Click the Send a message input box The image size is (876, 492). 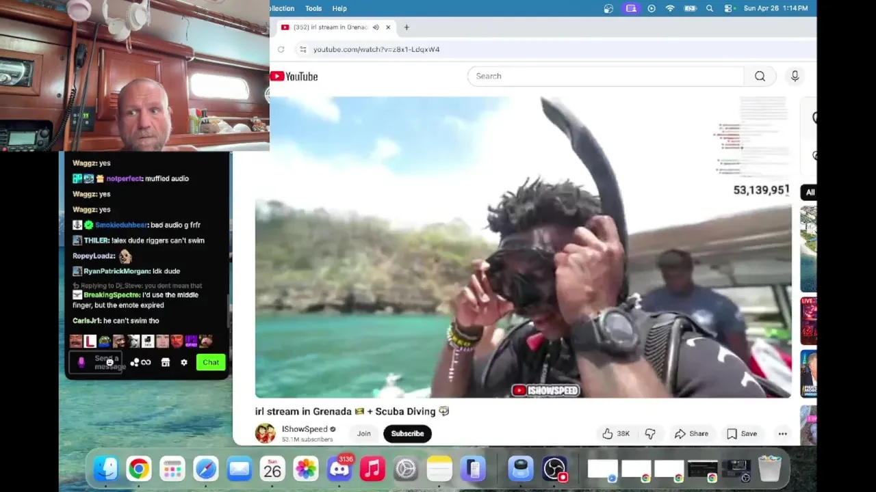pyautogui.click(x=96, y=362)
